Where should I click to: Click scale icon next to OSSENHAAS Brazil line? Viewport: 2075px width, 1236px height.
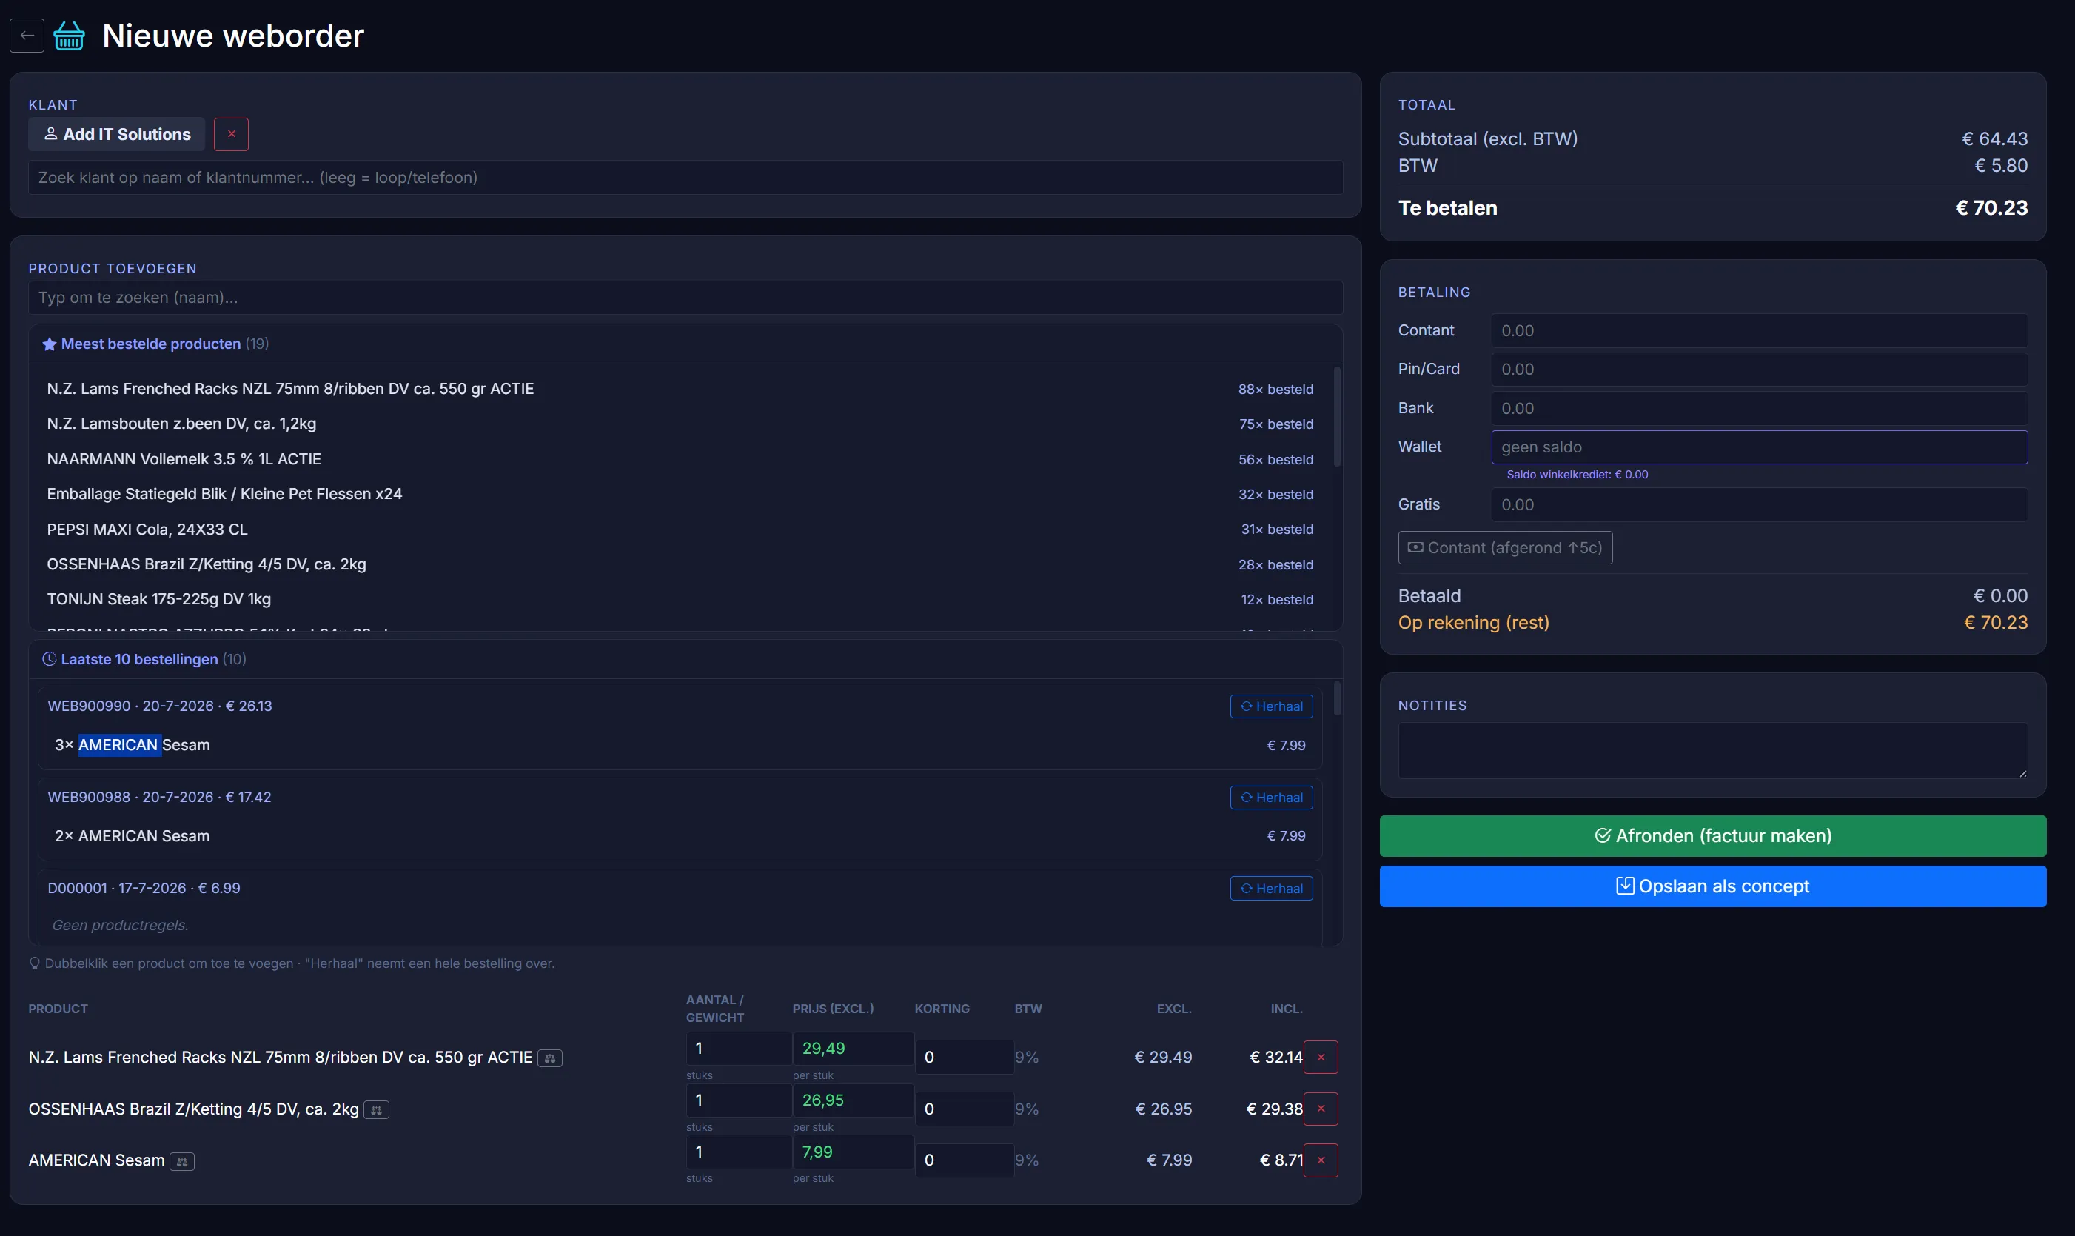[376, 1109]
